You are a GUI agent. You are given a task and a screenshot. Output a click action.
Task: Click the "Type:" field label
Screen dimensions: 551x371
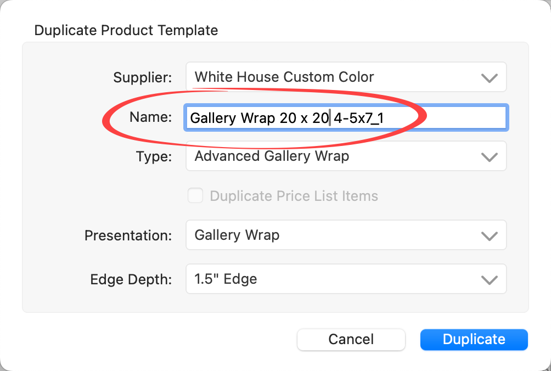pos(154,156)
